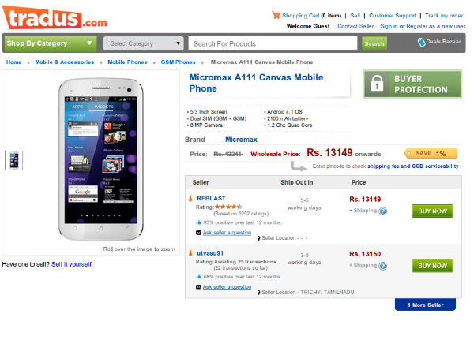Viewport: 474px width, 355px height.
Task: Open GSM Phones breadcrumb link
Action: pyautogui.click(x=178, y=62)
